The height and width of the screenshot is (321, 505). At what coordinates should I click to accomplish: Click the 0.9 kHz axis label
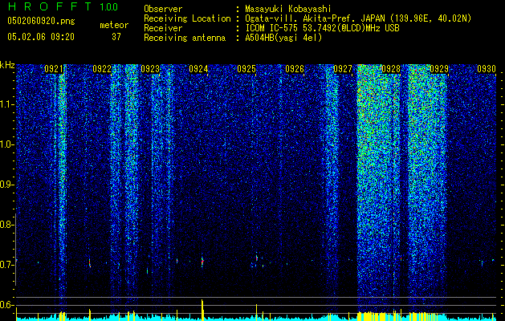tap(7, 185)
